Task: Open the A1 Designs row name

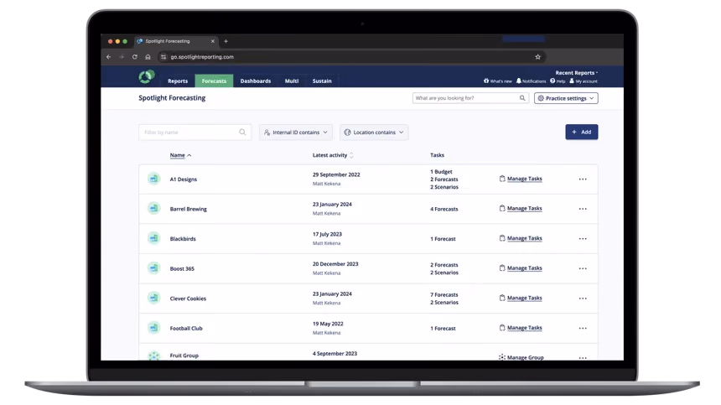Action: (x=184, y=179)
